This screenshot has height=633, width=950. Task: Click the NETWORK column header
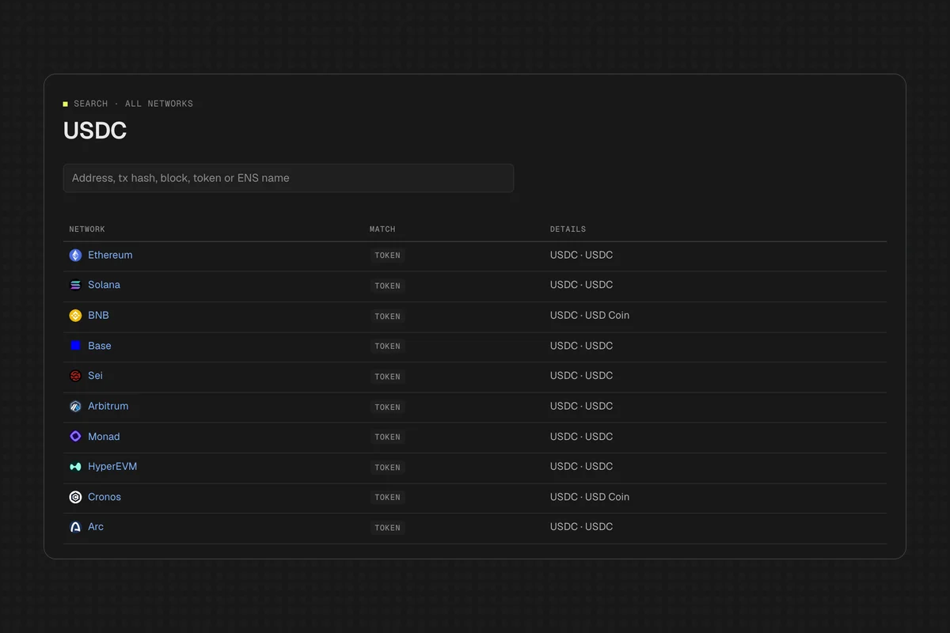pyautogui.click(x=87, y=229)
